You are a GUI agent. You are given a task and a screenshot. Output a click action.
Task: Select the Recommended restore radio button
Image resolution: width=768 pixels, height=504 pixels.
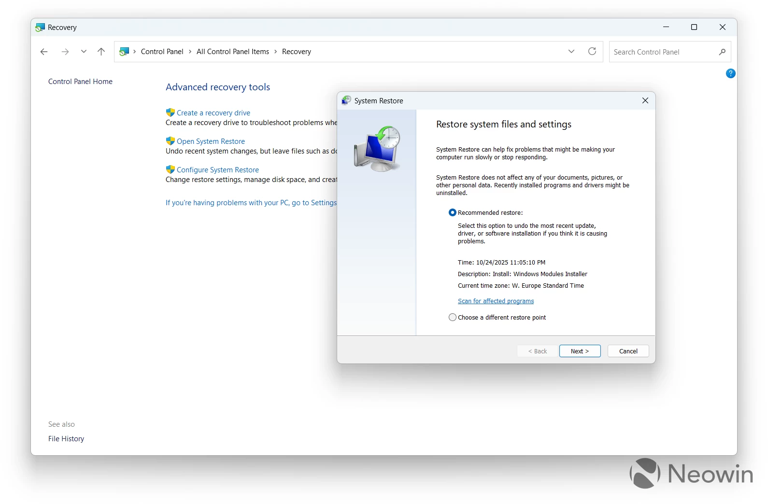[x=453, y=212]
